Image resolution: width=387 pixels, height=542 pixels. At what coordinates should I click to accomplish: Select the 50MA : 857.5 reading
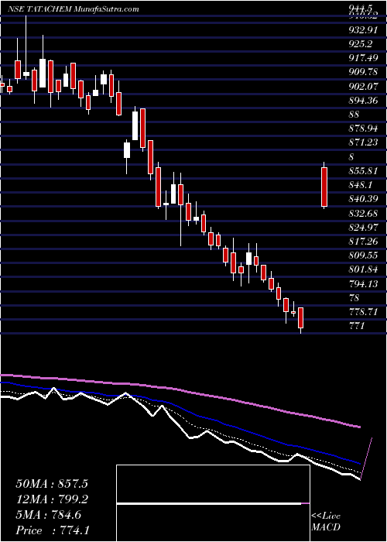pos(52,484)
